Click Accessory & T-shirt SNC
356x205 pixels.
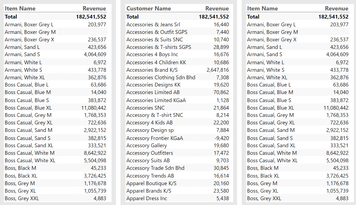click(154, 115)
